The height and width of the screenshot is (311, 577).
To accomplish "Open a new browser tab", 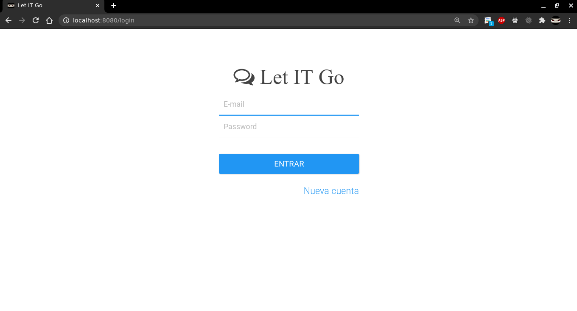I will [114, 6].
